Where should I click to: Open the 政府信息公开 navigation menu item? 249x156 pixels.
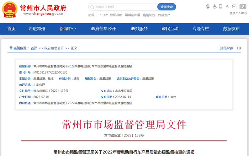[104, 29]
